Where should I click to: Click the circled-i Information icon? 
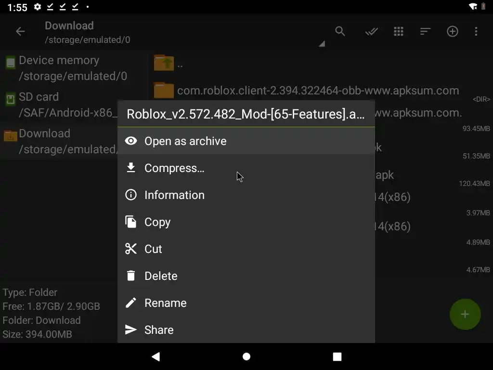131,195
